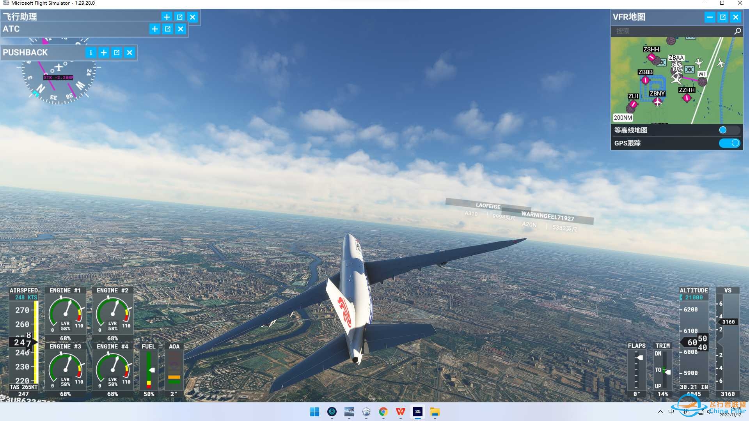Click the FLAPS position indicator

(637, 370)
